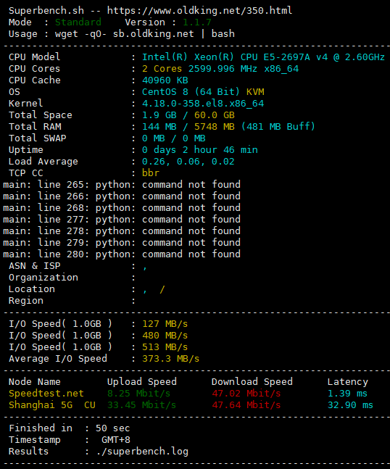The image size is (390, 469).
Task: Click the ./superbench.log results path
Action: [x=142, y=452]
